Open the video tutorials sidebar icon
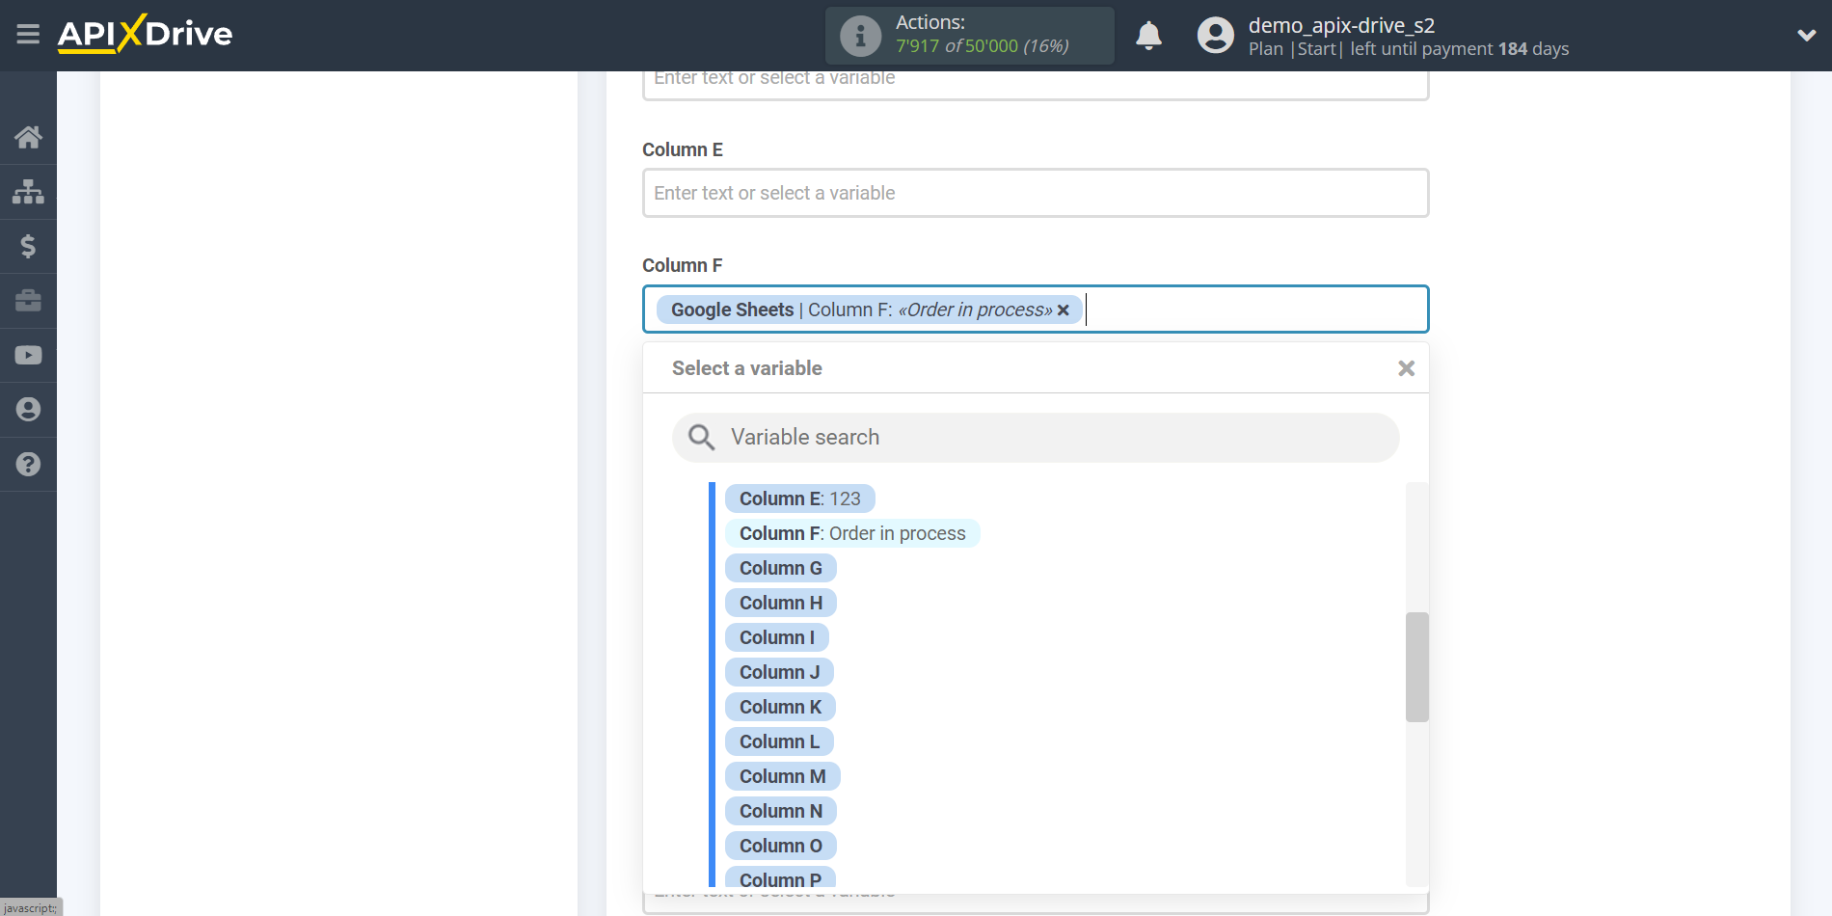1832x916 pixels. tap(28, 355)
